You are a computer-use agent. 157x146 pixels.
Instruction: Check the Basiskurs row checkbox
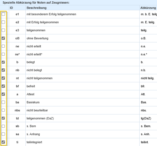(x=3, y=102)
